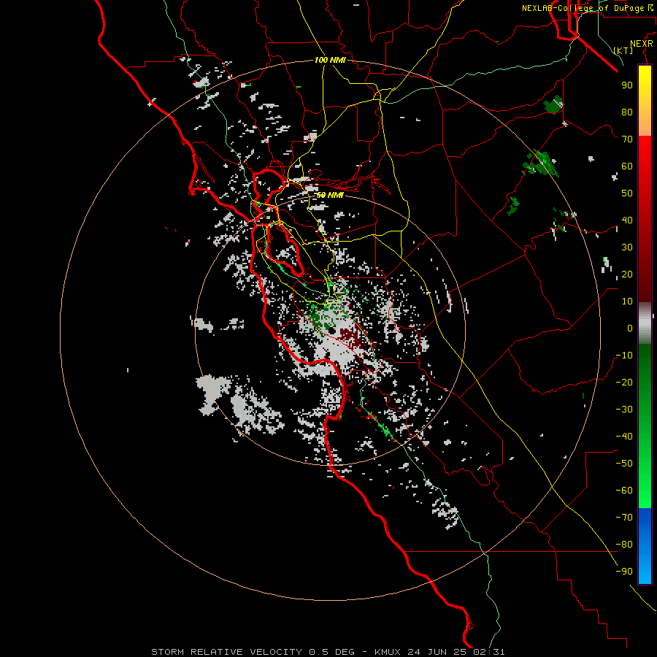Click the "50 NMI" range ring label

tap(330, 195)
